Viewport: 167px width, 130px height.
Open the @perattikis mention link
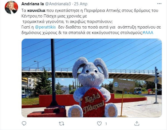pos(45,27)
